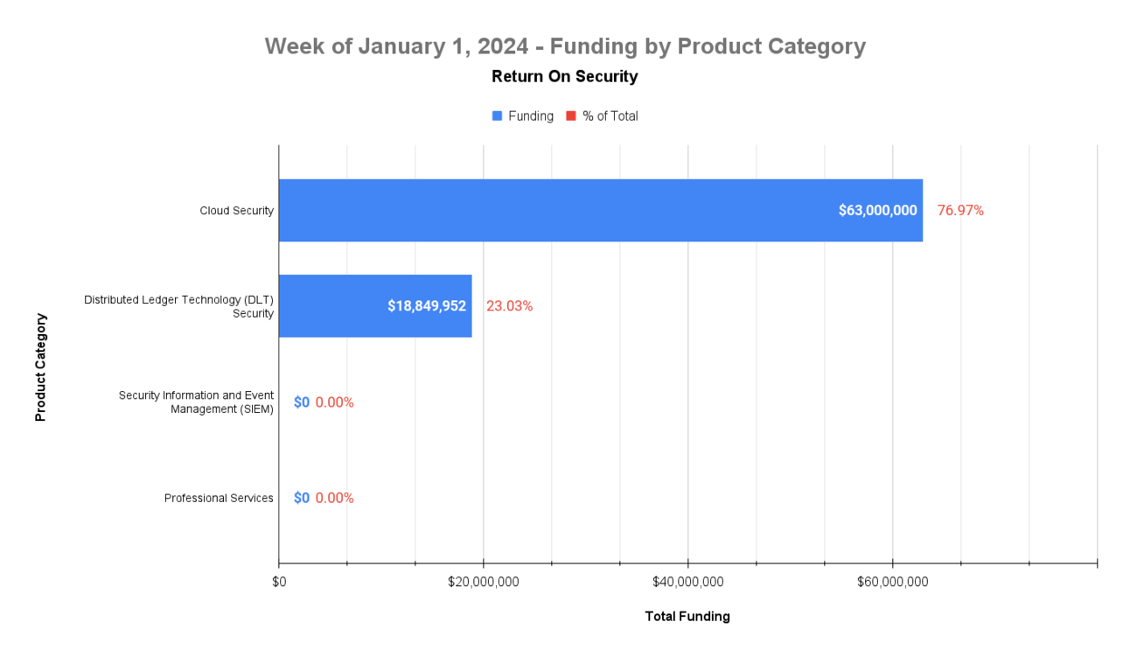Viewport: 1130px width, 657px height.
Task: Click the $40,000,000 axis tick label
Action: point(688,582)
